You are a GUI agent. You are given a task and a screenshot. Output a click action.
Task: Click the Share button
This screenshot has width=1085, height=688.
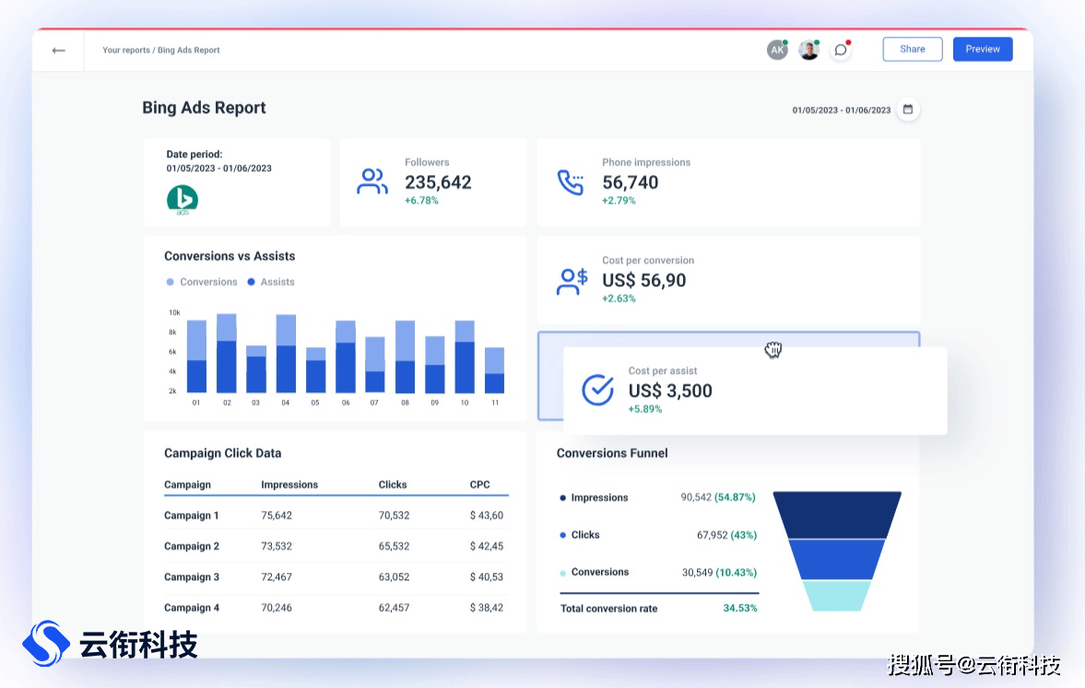point(912,49)
